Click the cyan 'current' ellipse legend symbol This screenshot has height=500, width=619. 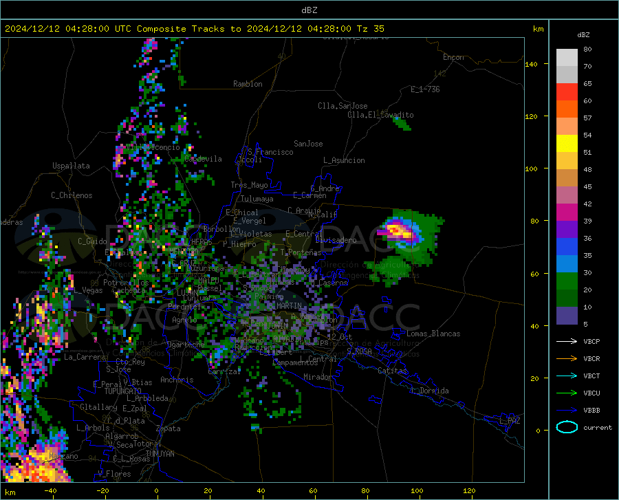[x=567, y=427]
